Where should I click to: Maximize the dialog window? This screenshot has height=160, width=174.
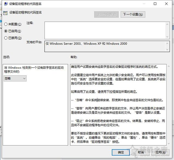point(155,4)
